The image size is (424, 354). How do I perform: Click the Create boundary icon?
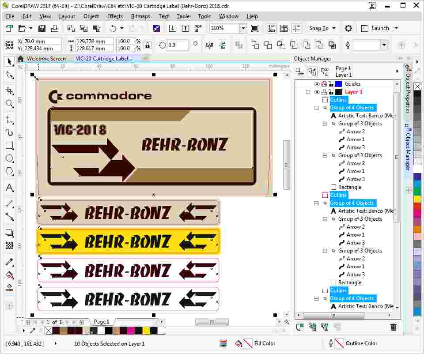[x=332, y=45]
